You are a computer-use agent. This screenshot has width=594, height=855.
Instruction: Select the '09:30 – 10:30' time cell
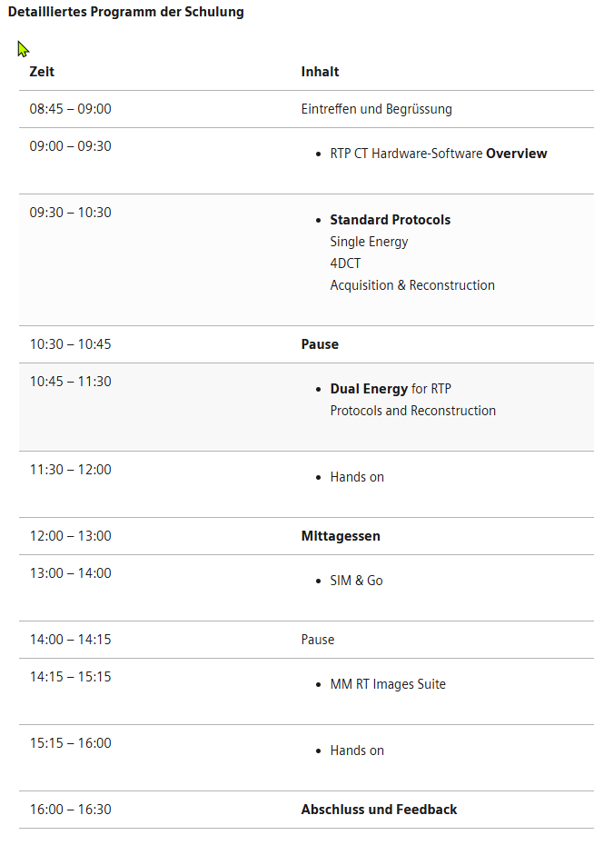(x=70, y=213)
